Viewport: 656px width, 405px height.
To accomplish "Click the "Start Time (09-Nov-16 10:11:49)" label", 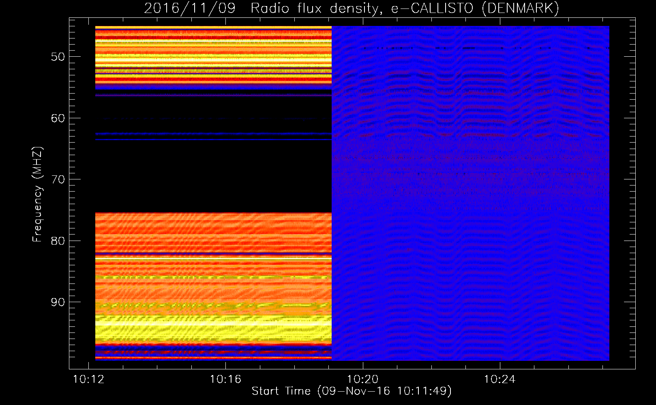I will tap(352, 391).
